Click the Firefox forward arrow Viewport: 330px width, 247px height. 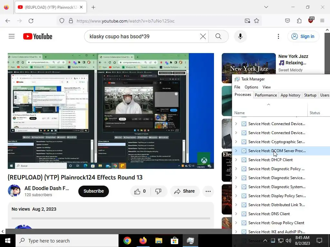[x=19, y=21]
